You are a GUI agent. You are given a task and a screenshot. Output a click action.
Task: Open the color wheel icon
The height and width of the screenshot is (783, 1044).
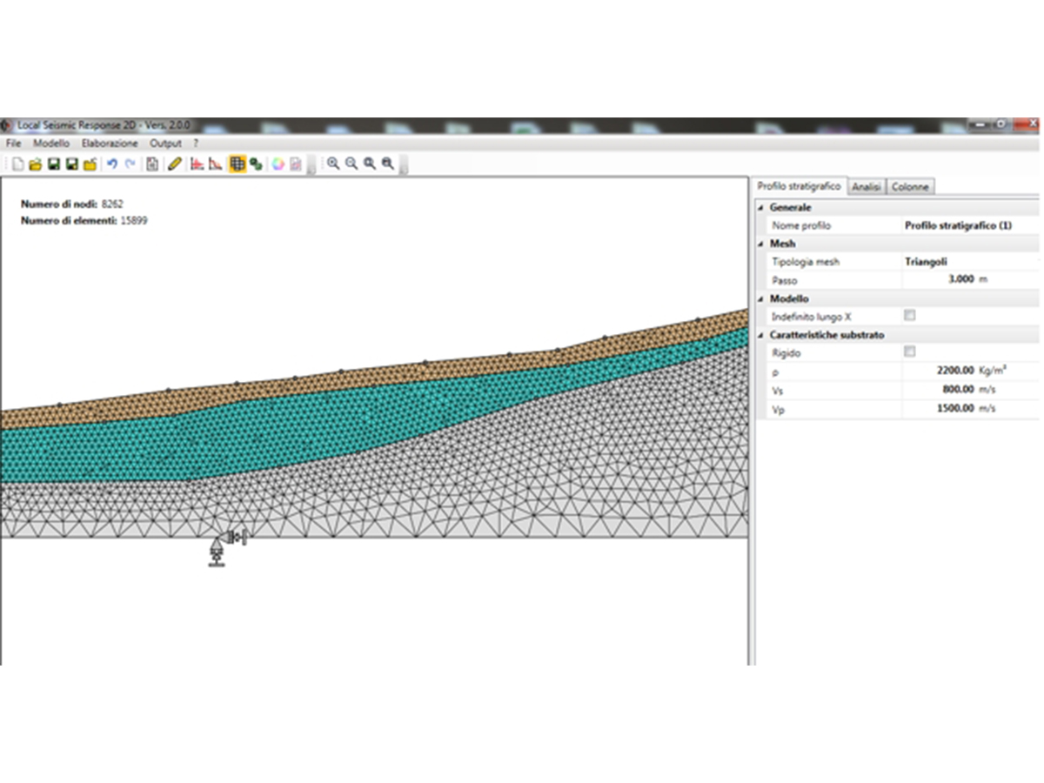[x=278, y=164]
